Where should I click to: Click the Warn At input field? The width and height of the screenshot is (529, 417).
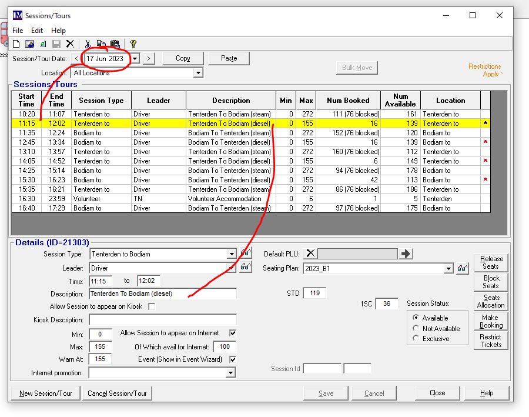coord(100,359)
